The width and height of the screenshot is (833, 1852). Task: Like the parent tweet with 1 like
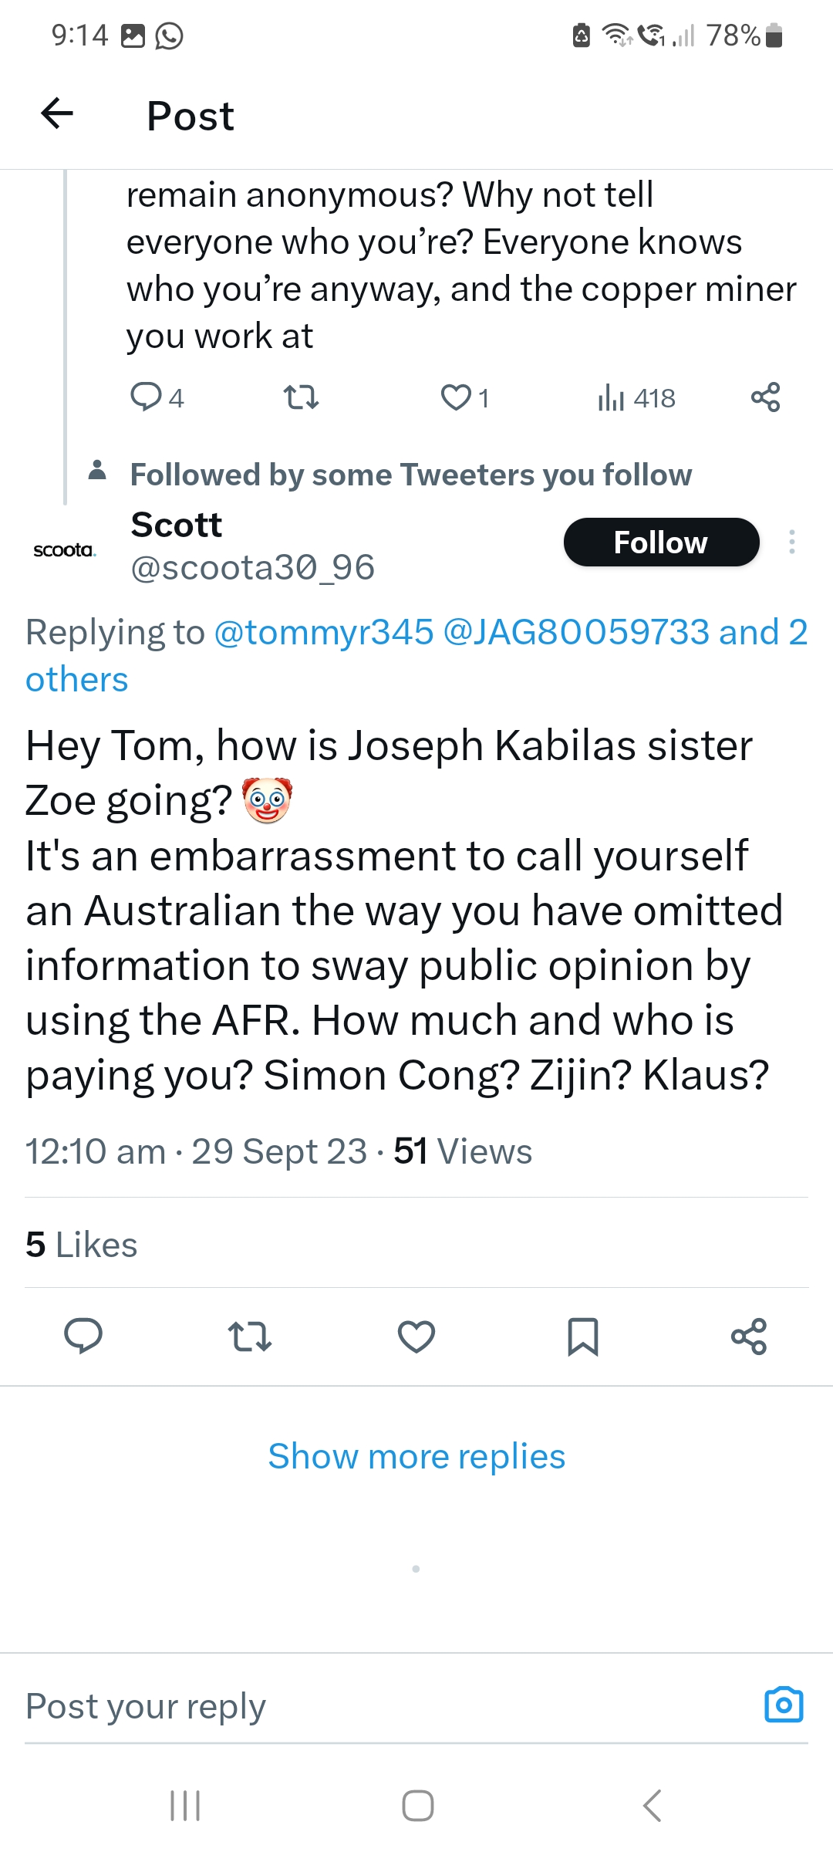coord(456,397)
